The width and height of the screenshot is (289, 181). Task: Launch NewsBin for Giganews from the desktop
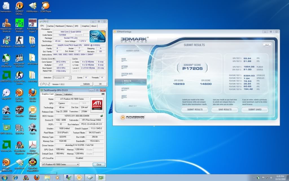[x=19, y=148]
